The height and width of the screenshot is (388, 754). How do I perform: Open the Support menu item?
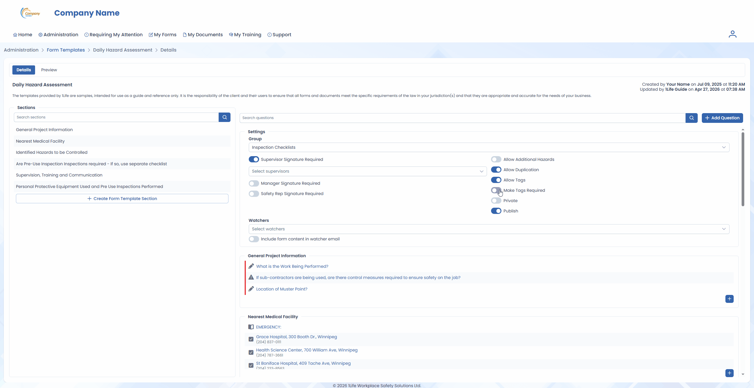pyautogui.click(x=279, y=34)
